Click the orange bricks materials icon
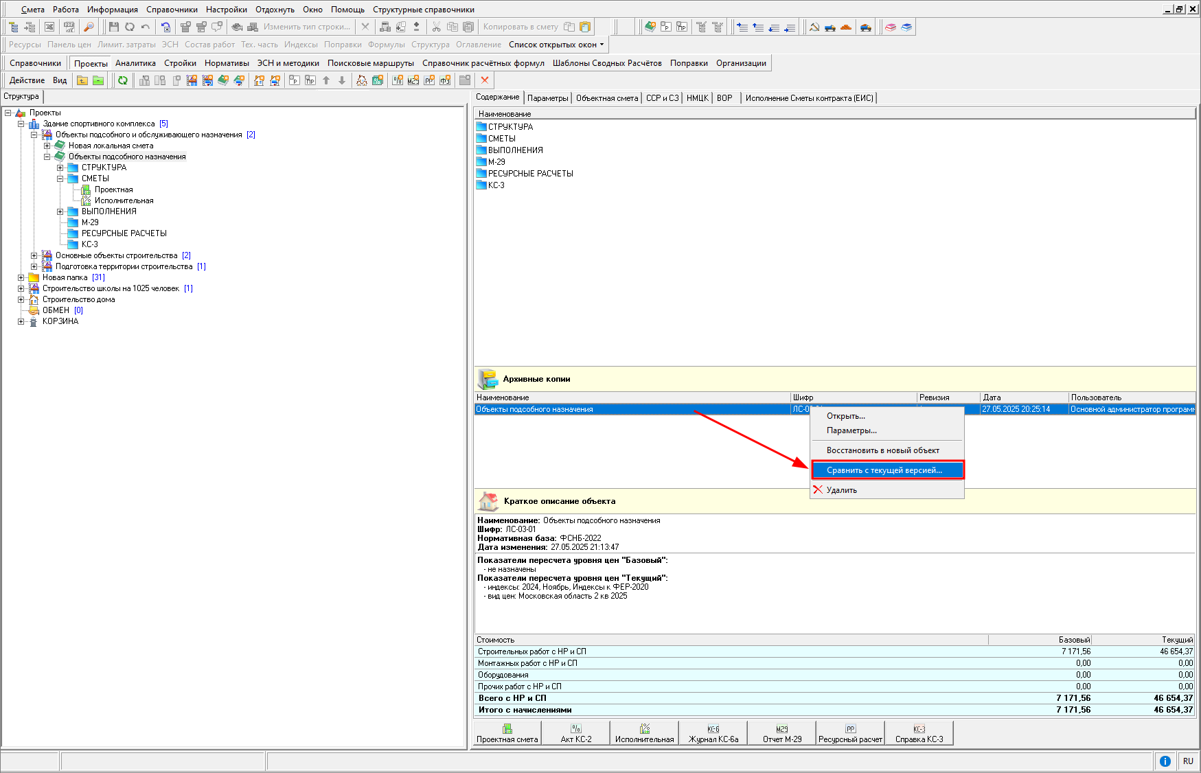The width and height of the screenshot is (1201, 773). (x=846, y=27)
